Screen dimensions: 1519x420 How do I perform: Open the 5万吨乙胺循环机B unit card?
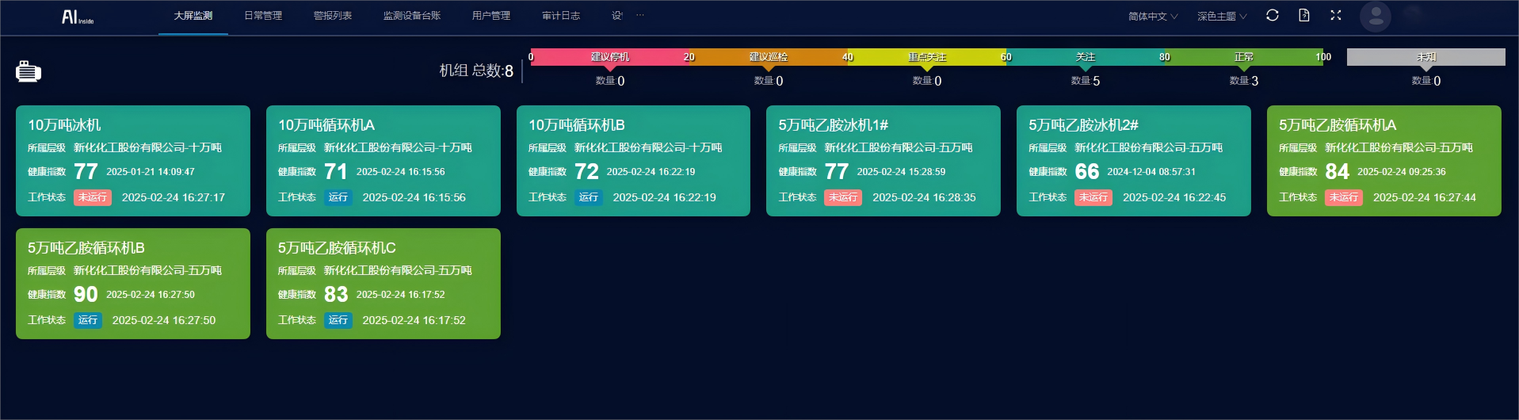click(133, 284)
